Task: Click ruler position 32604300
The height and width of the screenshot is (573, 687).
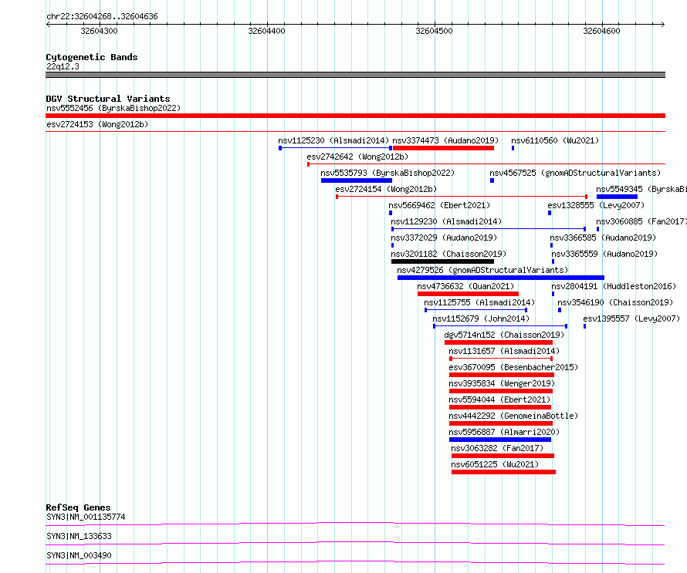Action: [99, 31]
